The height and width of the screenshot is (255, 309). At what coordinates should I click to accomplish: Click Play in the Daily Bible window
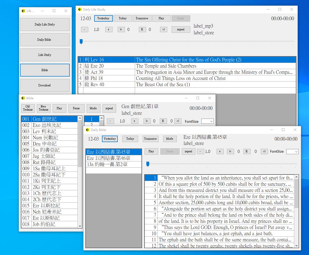(151, 151)
